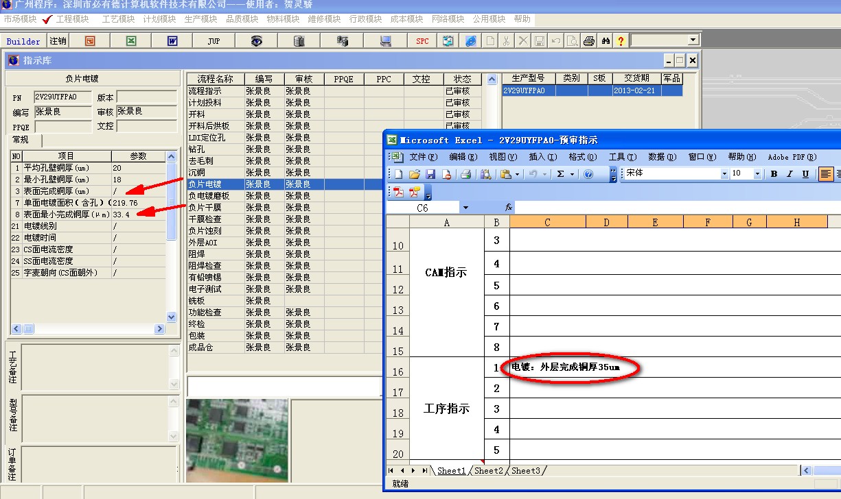Select the 负片电镀 process row
Image resolution: width=841 pixels, height=499 pixels.
(334, 184)
